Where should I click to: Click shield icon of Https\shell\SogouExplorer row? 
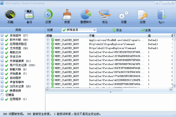pos(53,48)
